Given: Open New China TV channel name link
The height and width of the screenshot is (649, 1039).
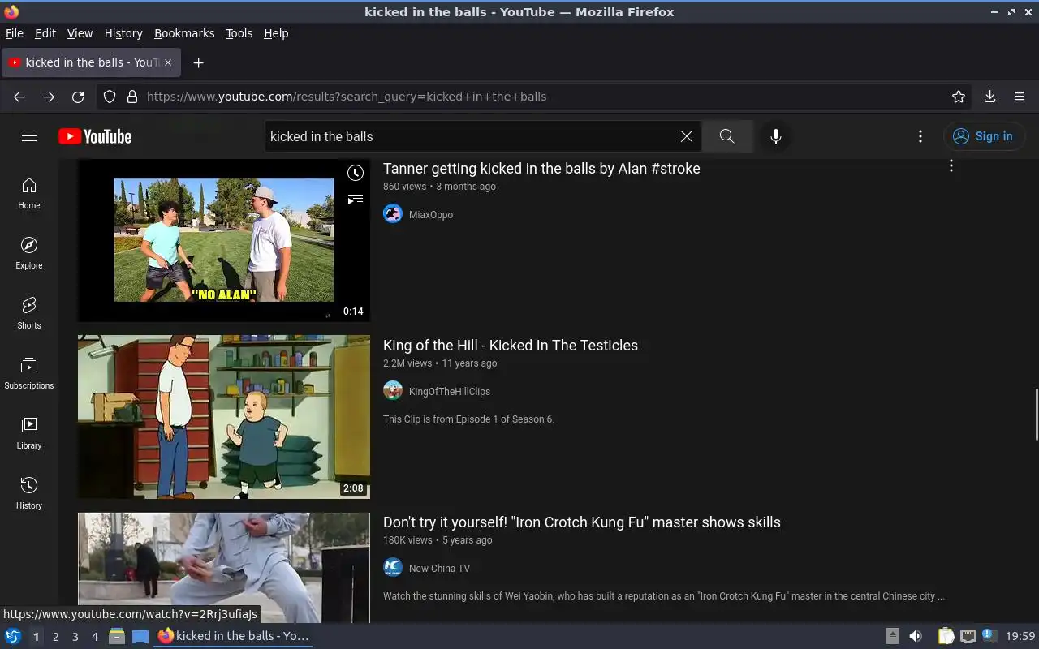Looking at the screenshot, I should click(439, 569).
